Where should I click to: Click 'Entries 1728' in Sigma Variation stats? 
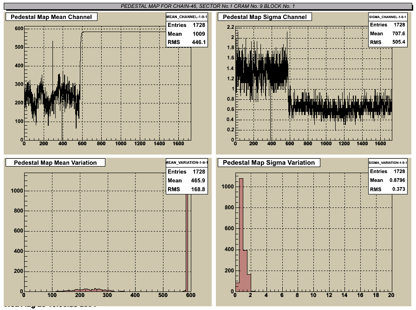click(x=388, y=171)
